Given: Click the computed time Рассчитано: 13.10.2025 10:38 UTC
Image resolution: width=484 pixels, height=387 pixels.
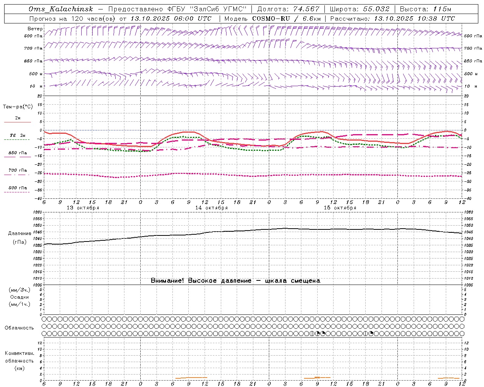Looking at the screenshot, I should click(x=392, y=19).
